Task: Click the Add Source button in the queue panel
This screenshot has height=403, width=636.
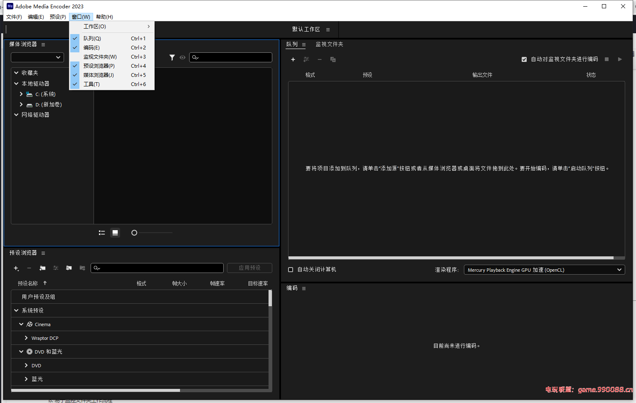Action: [x=293, y=59]
